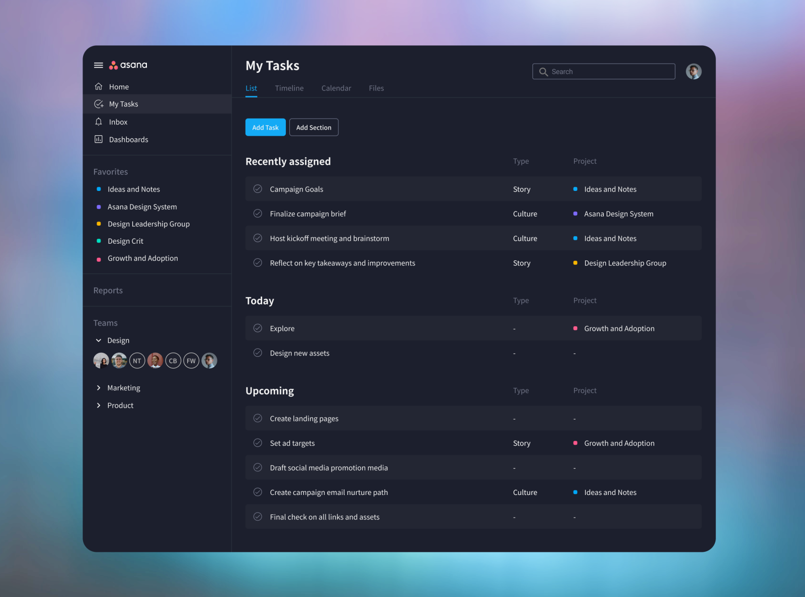Expand the Product team

tap(99, 405)
